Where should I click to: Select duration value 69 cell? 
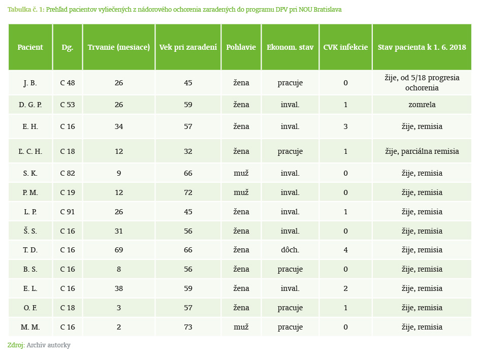119,250
